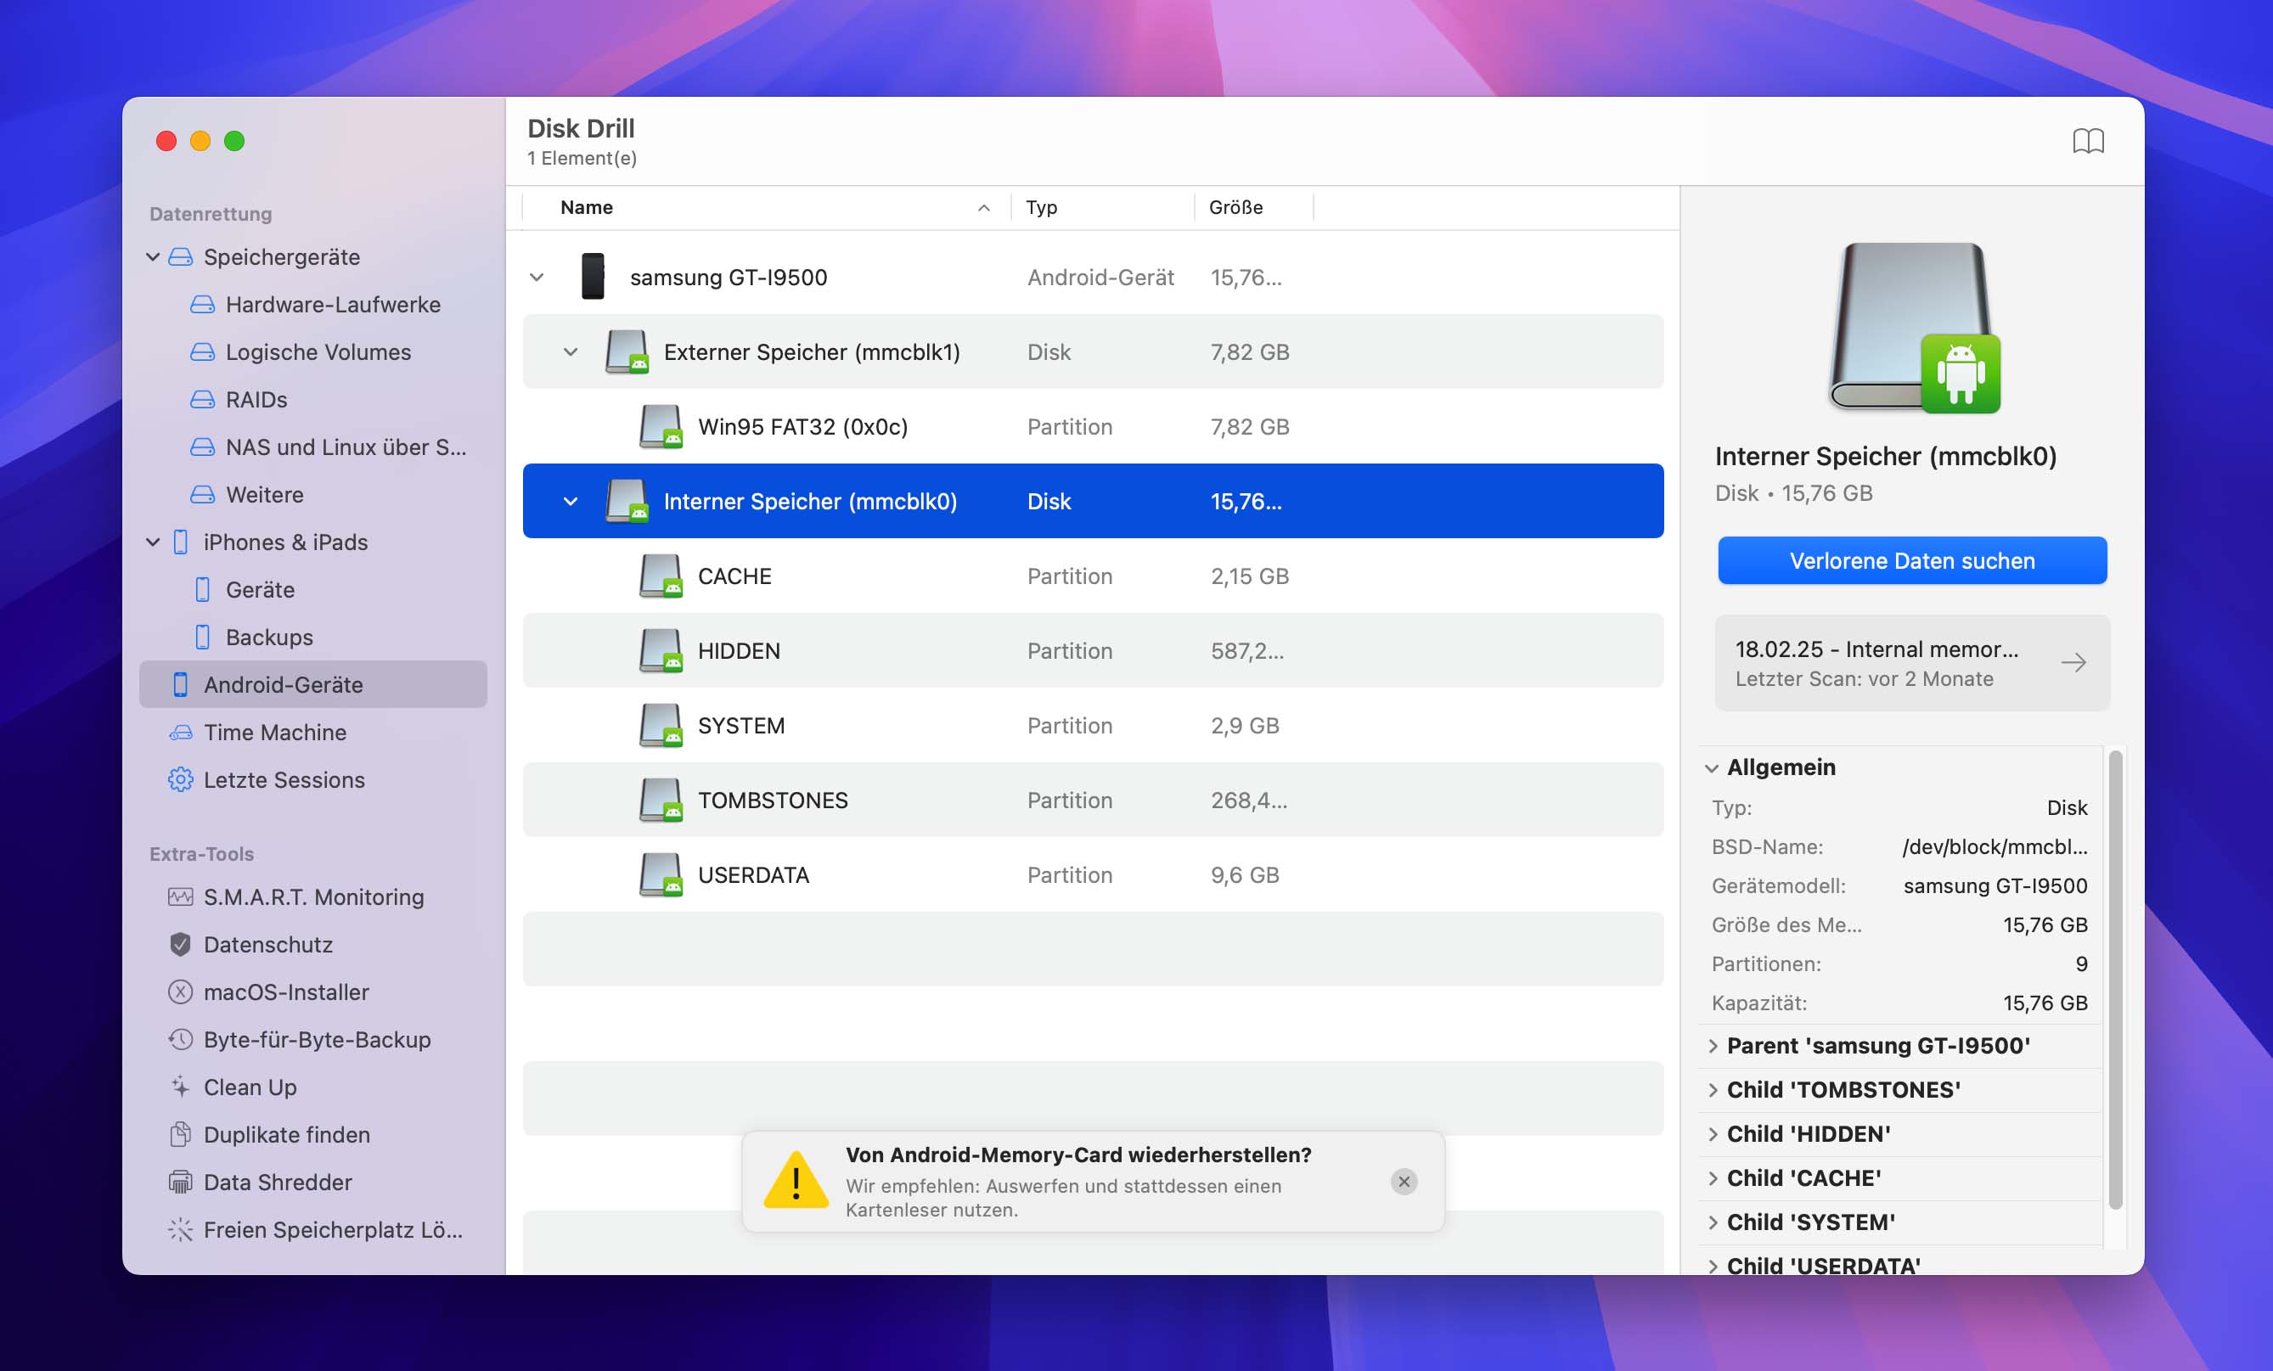Click the Data Shredder icon
This screenshot has width=2273, height=1371.
coord(180,1182)
